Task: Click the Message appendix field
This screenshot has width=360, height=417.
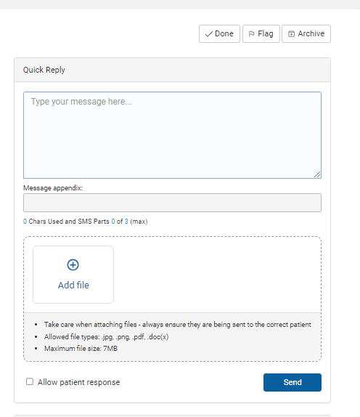Action: (x=172, y=203)
